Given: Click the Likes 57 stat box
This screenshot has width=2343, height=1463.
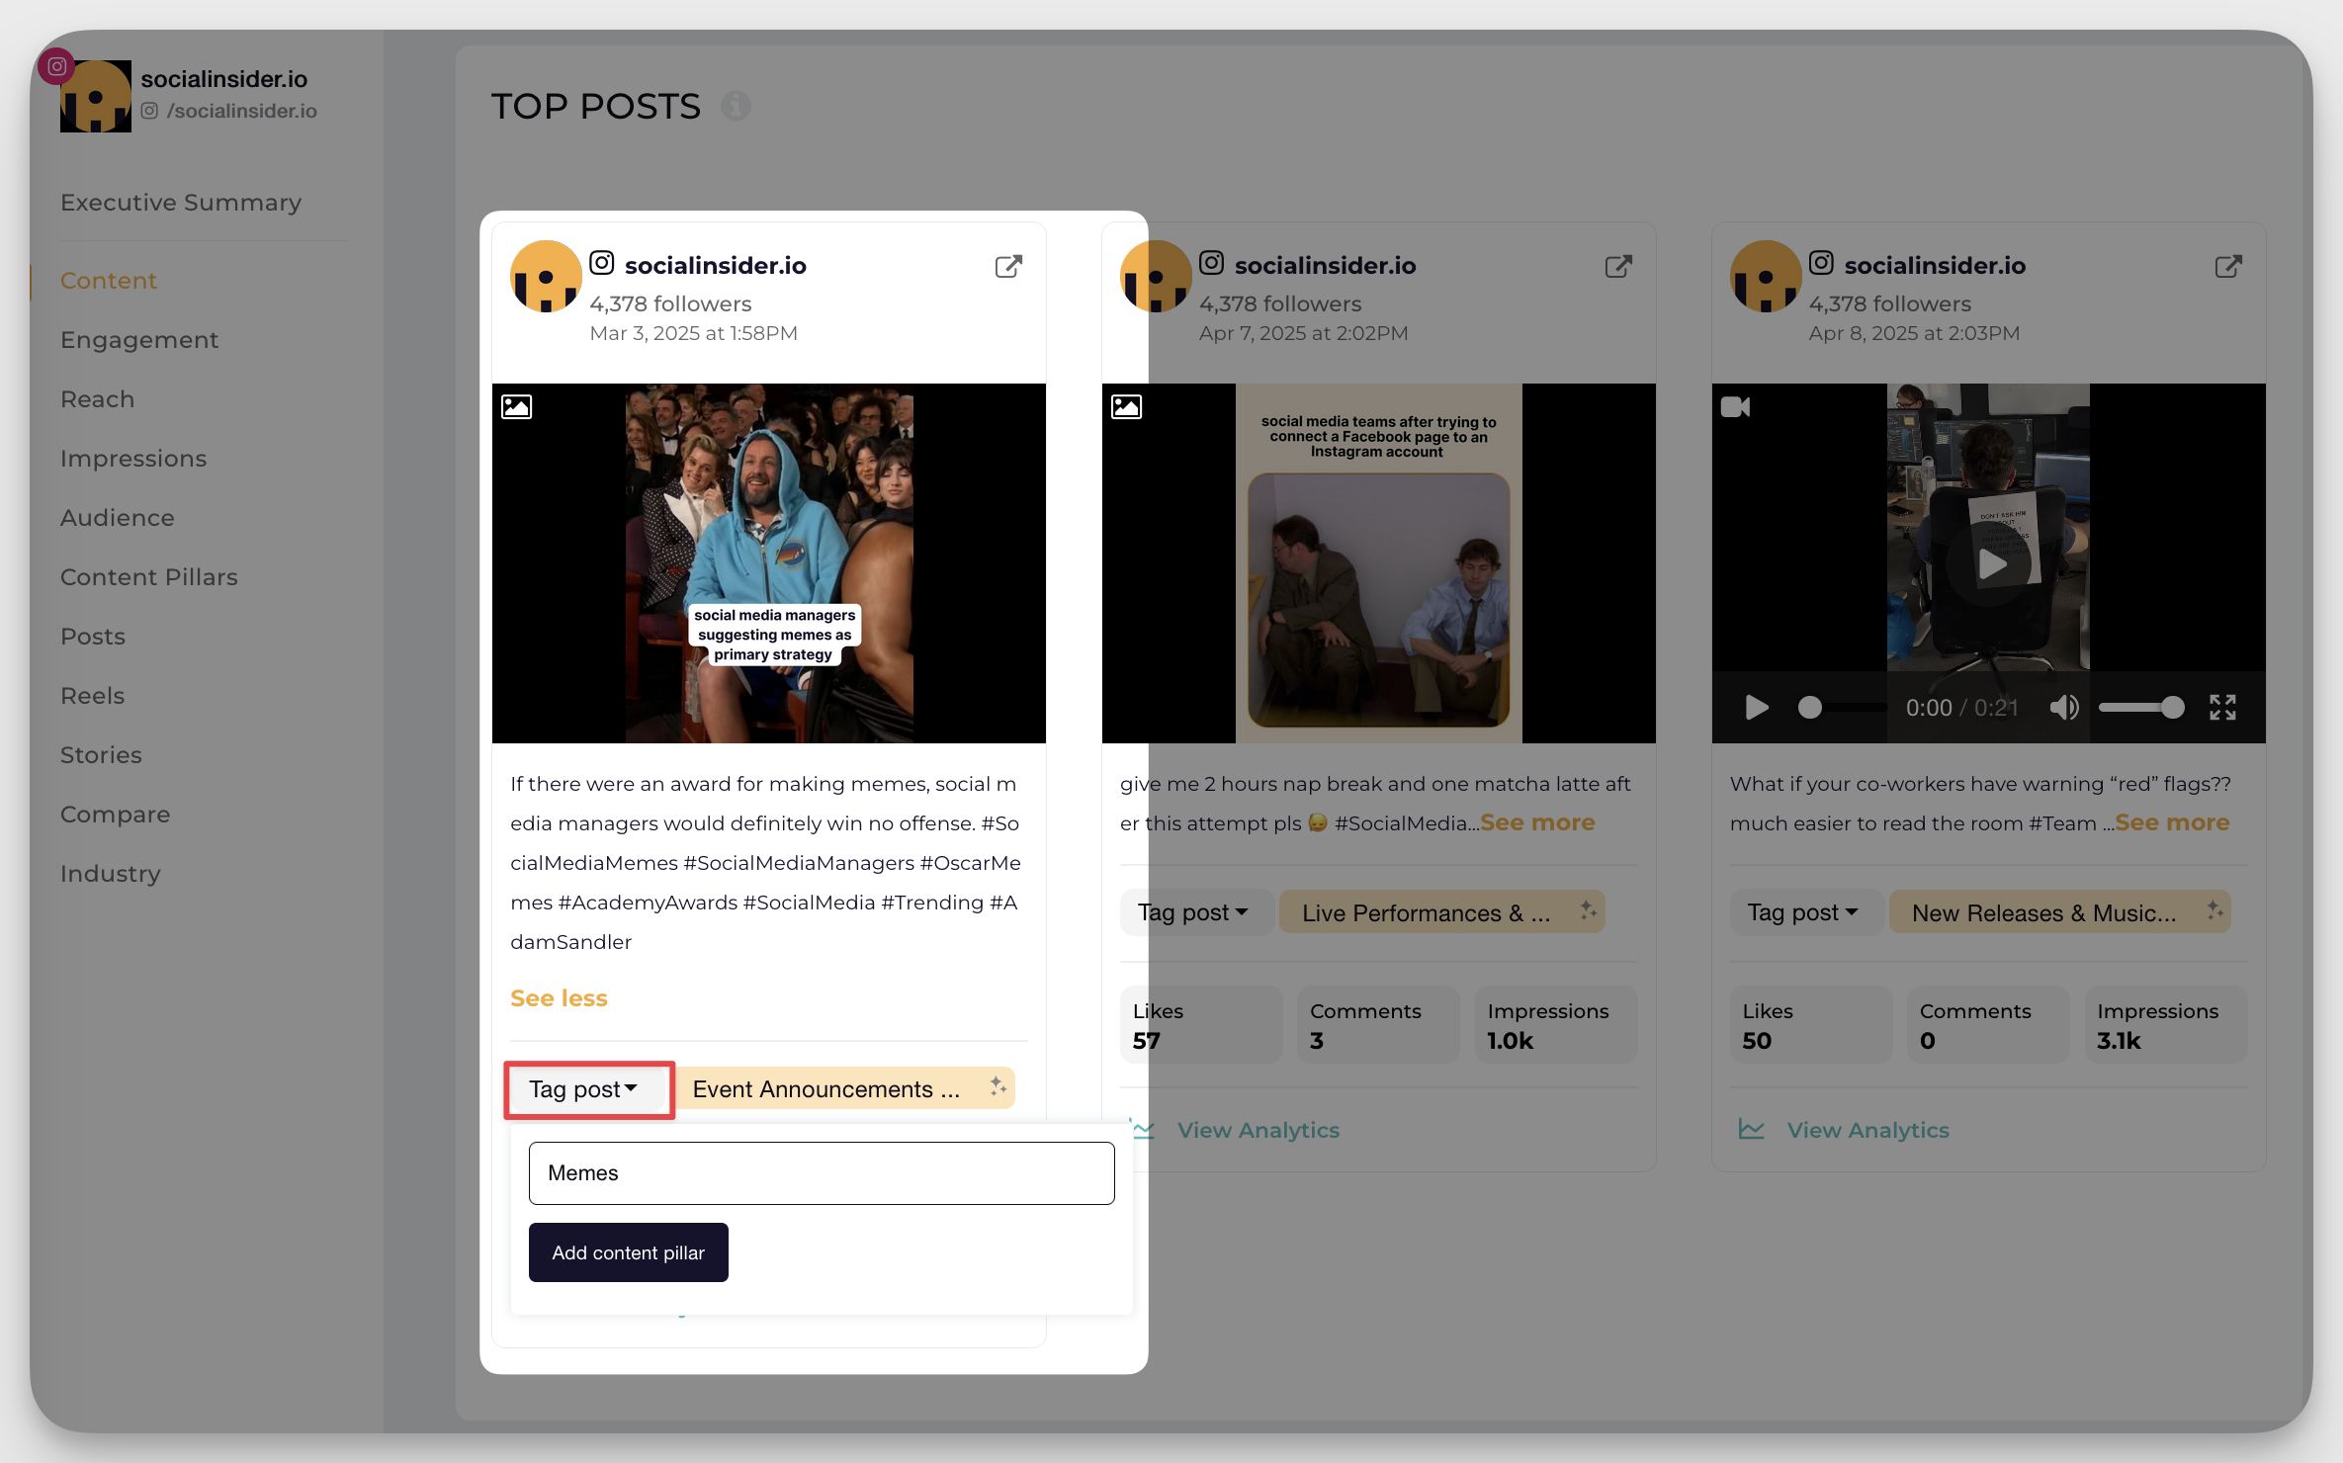Looking at the screenshot, I should click(x=1201, y=1025).
